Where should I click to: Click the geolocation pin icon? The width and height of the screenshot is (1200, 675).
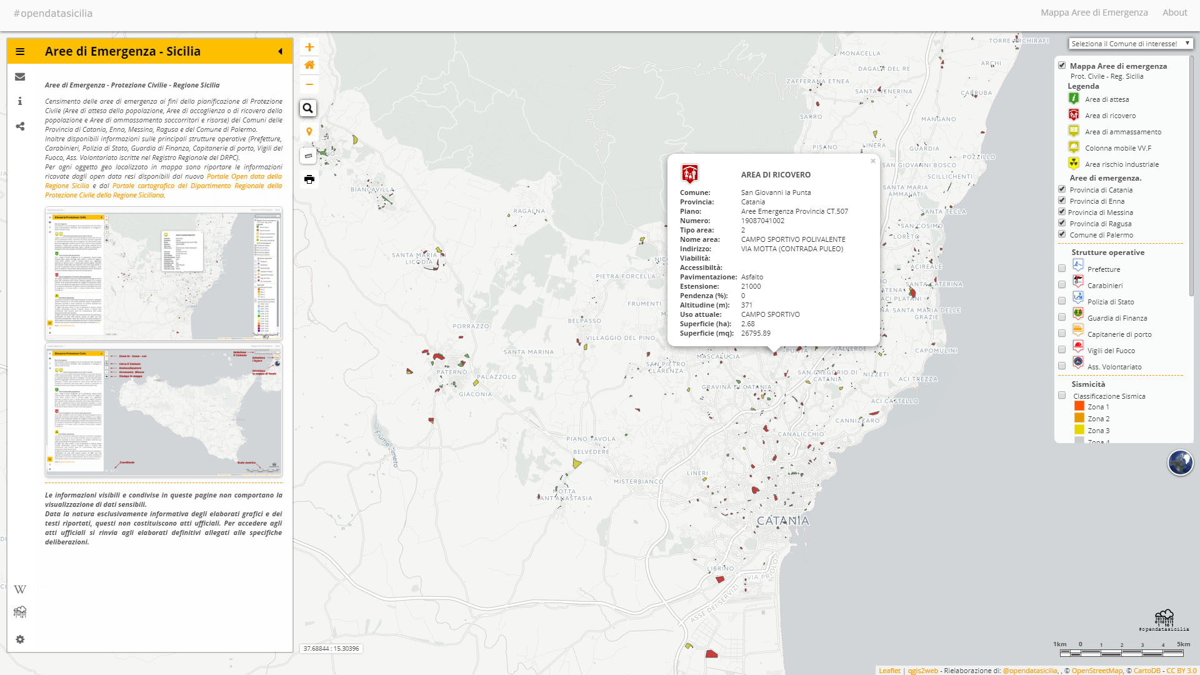pyautogui.click(x=309, y=132)
